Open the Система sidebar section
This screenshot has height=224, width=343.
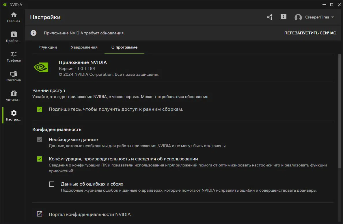pos(14,76)
